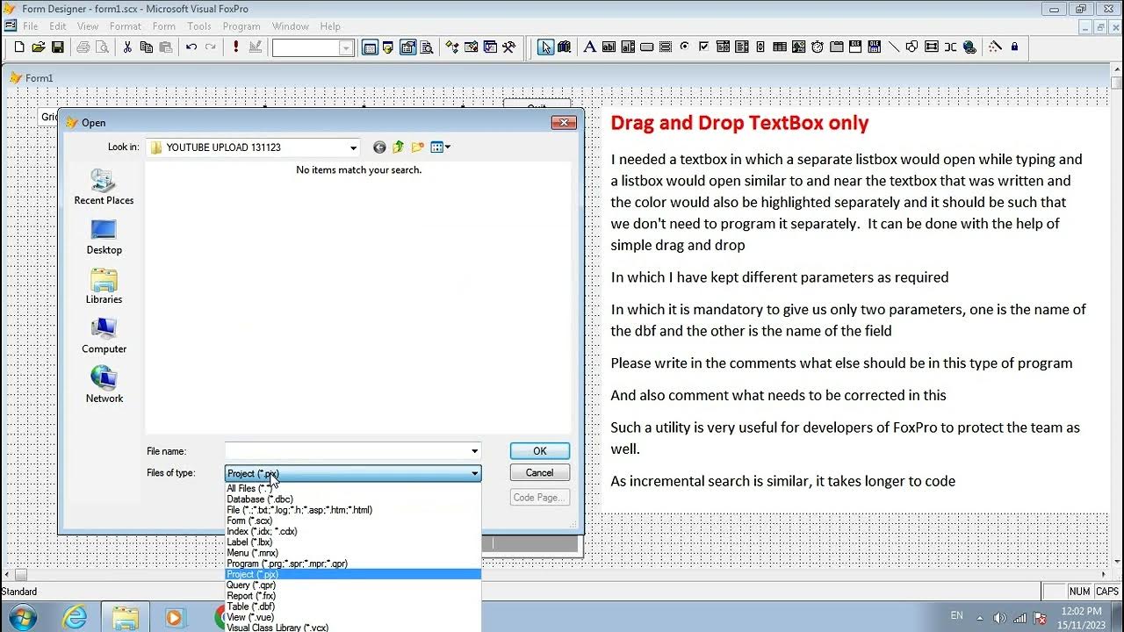Choose 'Program (*.prg...)' in file type list
This screenshot has height=632, width=1124.
click(287, 564)
